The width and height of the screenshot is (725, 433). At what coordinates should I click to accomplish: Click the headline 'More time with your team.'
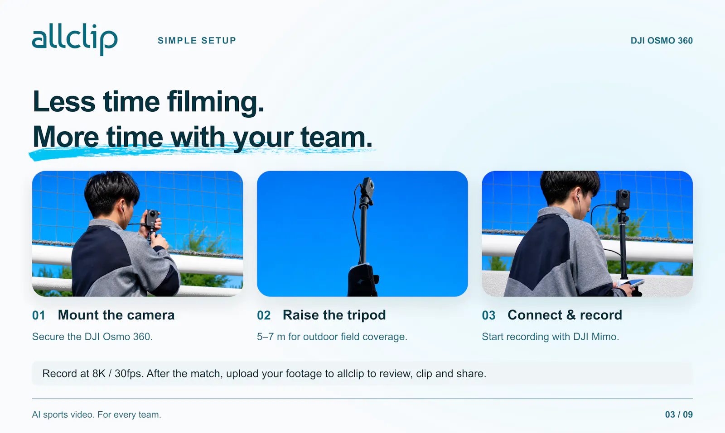pos(203,137)
